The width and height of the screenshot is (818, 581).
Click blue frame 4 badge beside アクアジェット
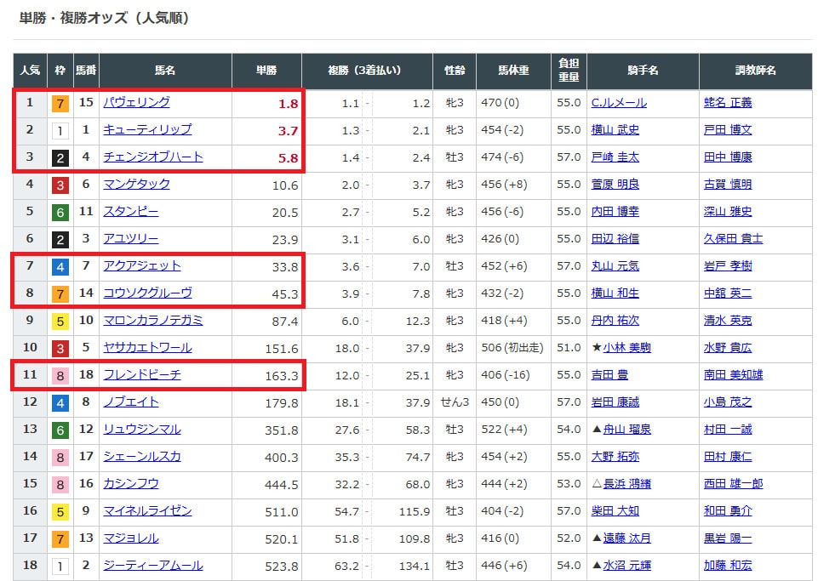tap(60, 266)
